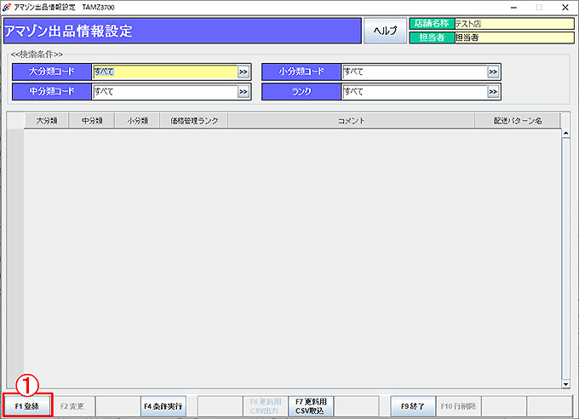The image size is (579, 419).
Task: Click F6 更新用CSV出力 button
Action: 266,406
